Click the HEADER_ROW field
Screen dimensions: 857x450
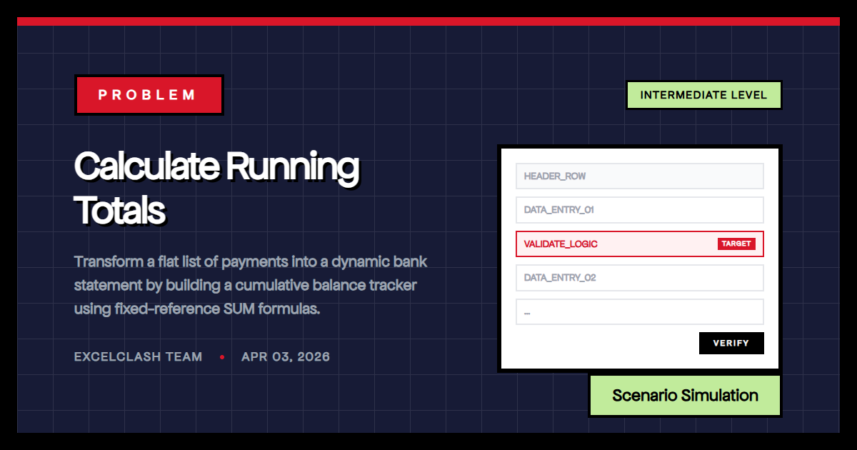639,176
